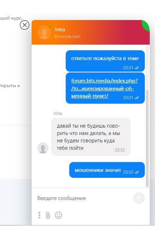This screenshot has height=226, width=155.
Task: Click the green corner indicator in header
Action: pos(146,25)
